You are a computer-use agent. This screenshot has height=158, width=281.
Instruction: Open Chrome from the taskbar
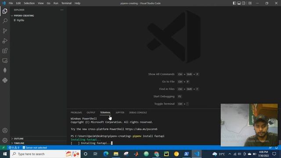coord(156,154)
